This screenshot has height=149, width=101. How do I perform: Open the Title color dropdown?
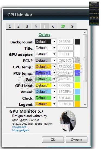point(46,48)
